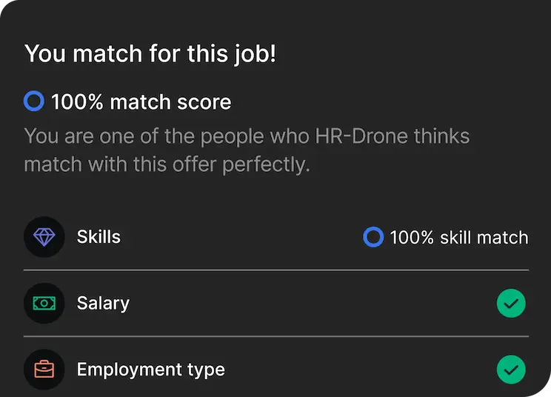Select the Salary row label
This screenshot has width=551, height=397.
click(x=103, y=303)
